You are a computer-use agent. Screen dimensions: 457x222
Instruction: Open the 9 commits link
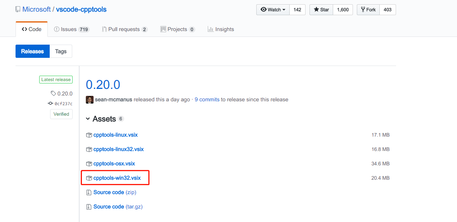(207, 100)
